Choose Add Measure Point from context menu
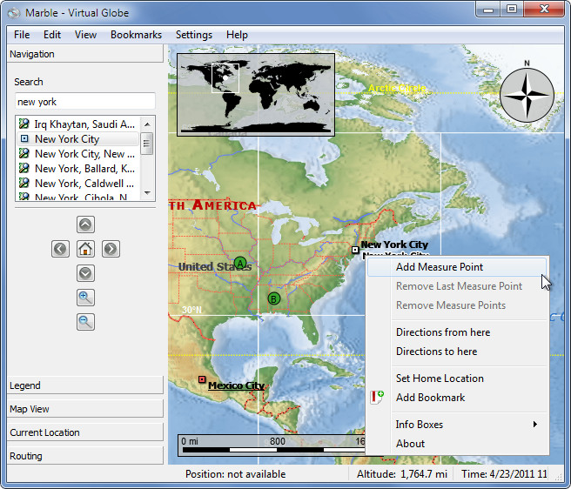The image size is (571, 489). pos(457,267)
